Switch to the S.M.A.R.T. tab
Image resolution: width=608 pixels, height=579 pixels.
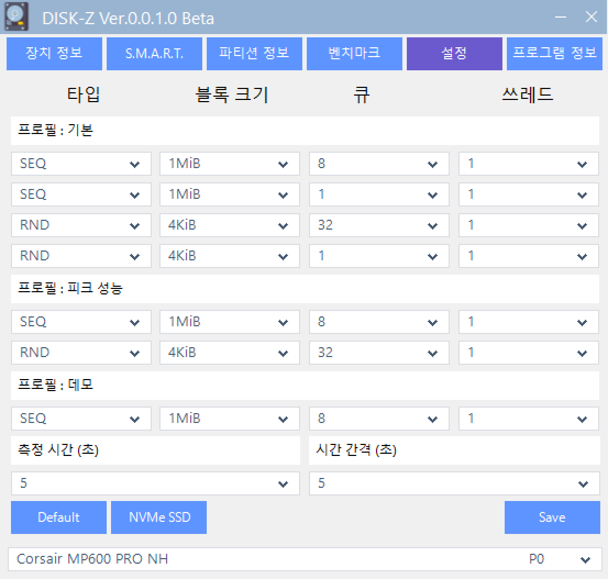point(154,54)
